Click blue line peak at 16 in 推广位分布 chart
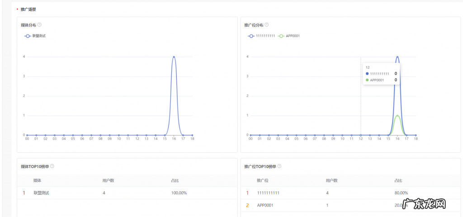 click(397, 57)
